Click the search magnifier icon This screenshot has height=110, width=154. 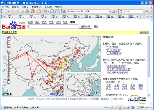(147, 11)
